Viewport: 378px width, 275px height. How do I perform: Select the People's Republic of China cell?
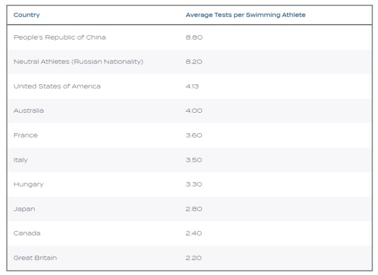point(59,37)
